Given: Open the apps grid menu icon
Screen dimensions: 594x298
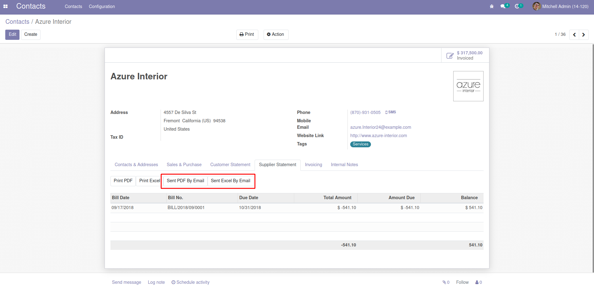Looking at the screenshot, I should [5, 6].
